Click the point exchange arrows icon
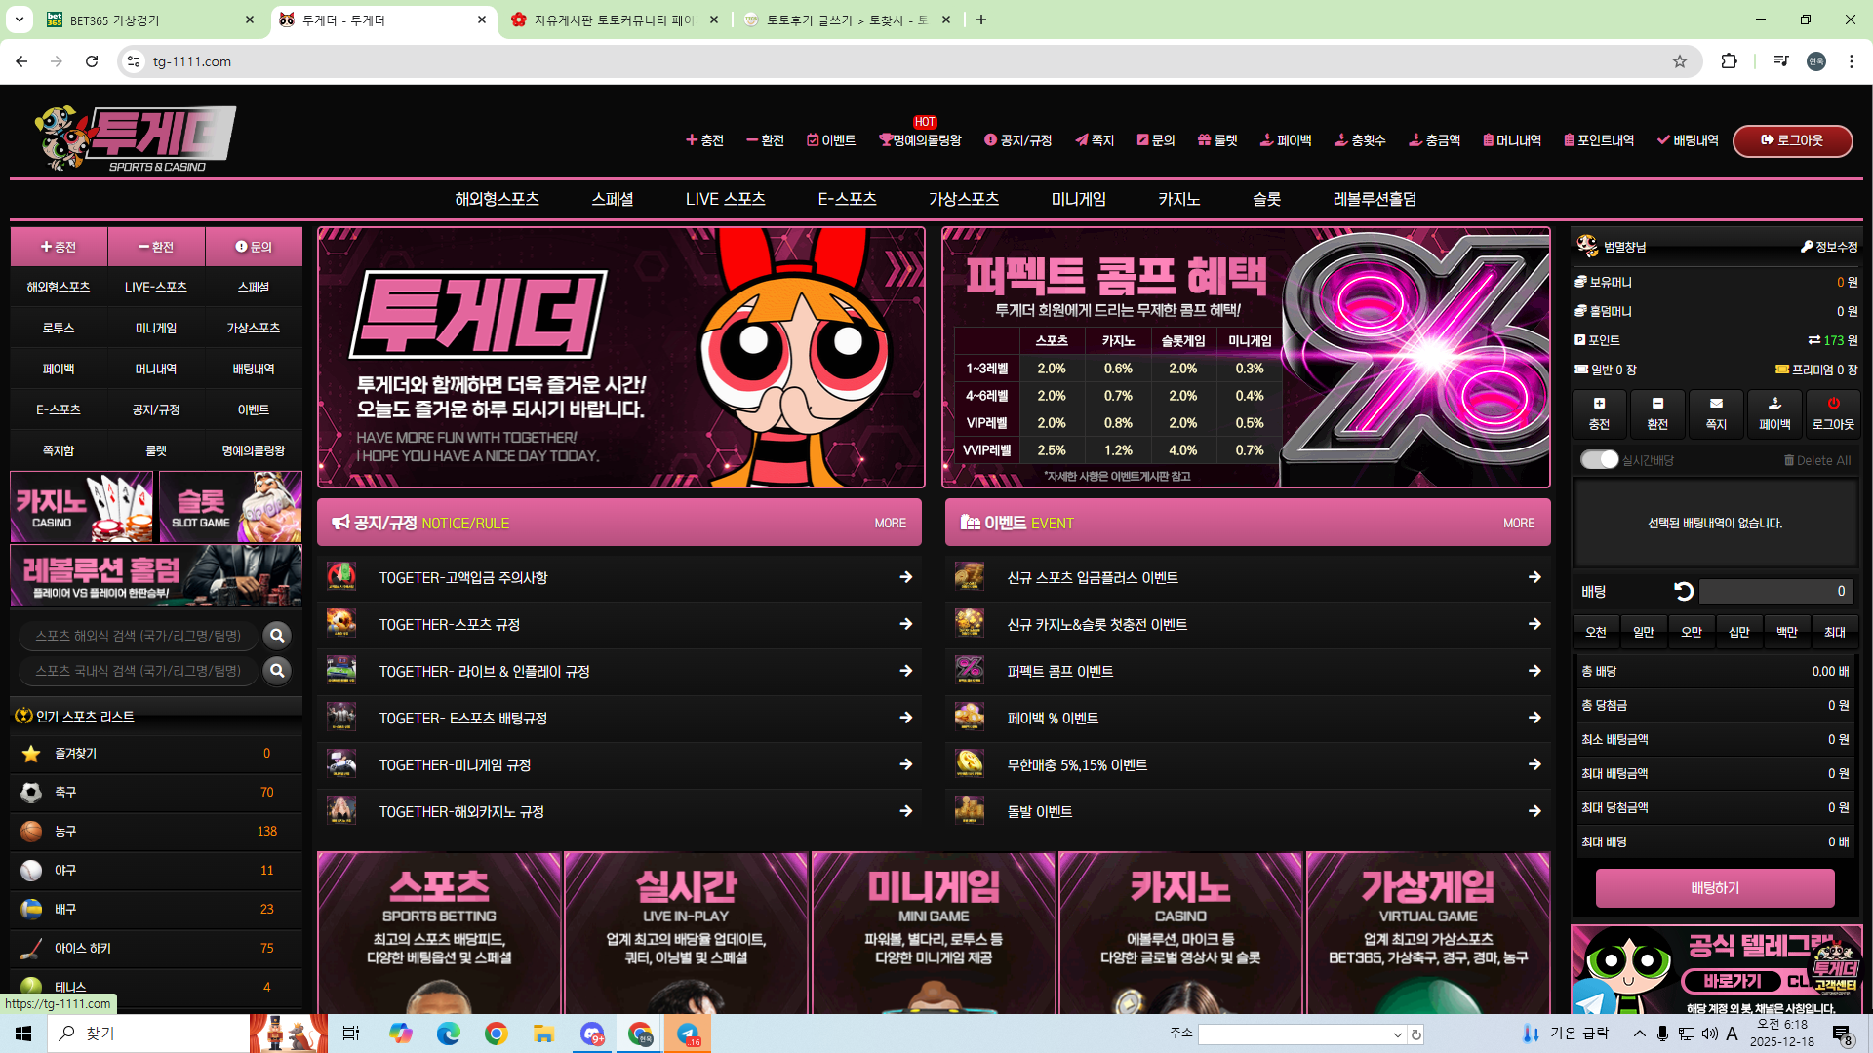This screenshot has width=1873, height=1053. click(1813, 340)
